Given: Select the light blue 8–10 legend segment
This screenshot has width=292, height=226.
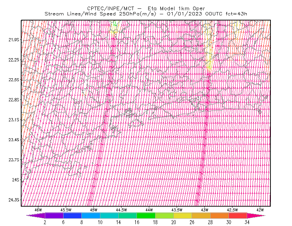Looking at the screenshot, I should tap(91, 215).
